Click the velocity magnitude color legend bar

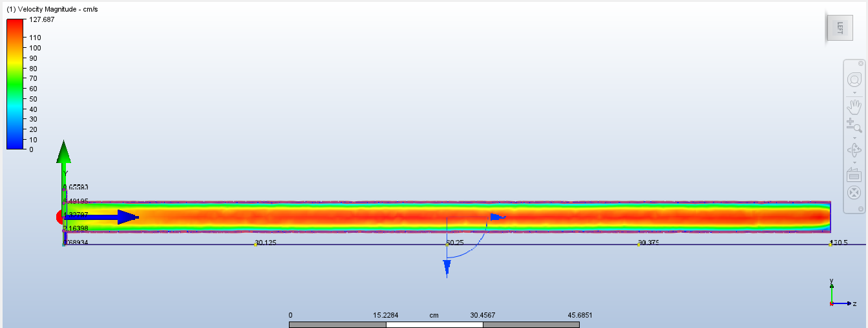coord(16,84)
